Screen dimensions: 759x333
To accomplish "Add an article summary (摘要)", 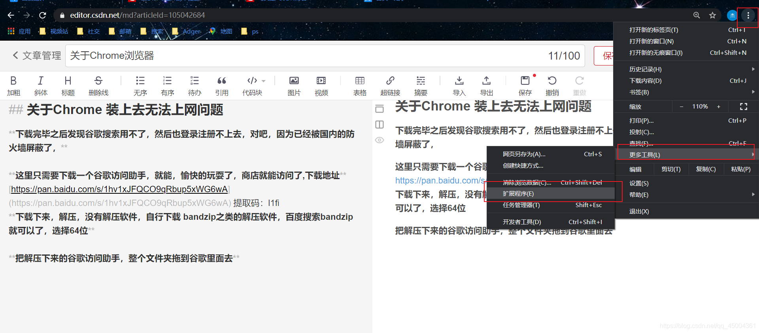I will [x=421, y=86].
